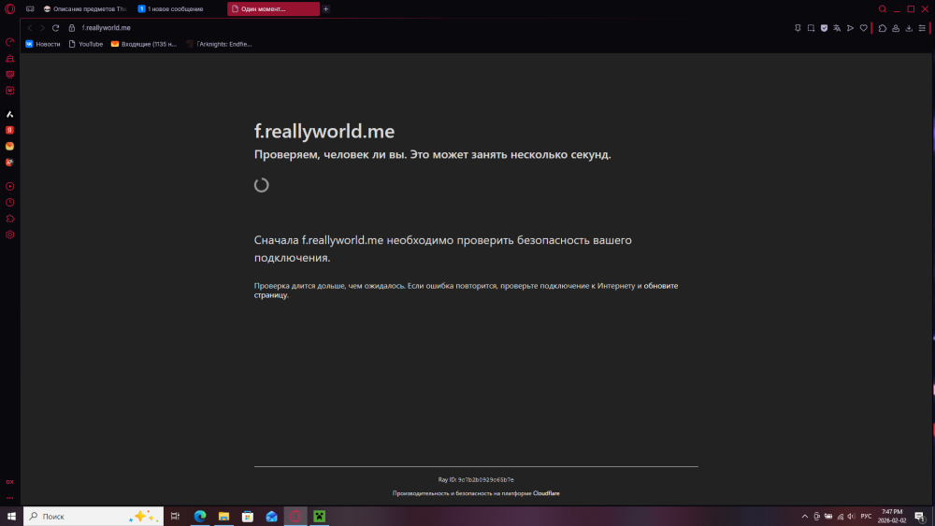Viewport: 935px width, 526px height.
Task: Open the Minecraft taskbar icon
Action: 320,517
